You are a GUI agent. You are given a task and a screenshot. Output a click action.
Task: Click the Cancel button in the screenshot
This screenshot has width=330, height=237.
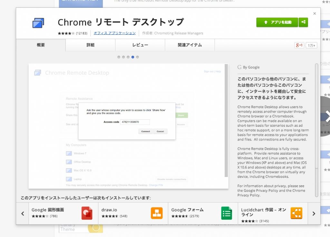point(160,132)
